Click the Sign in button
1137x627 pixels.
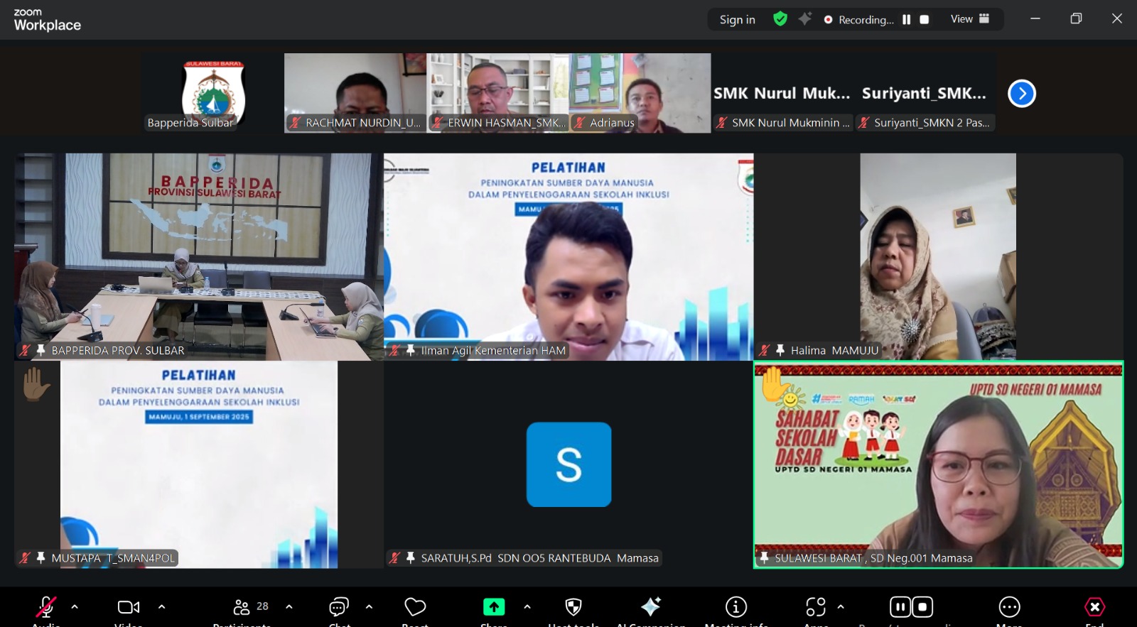(x=737, y=20)
